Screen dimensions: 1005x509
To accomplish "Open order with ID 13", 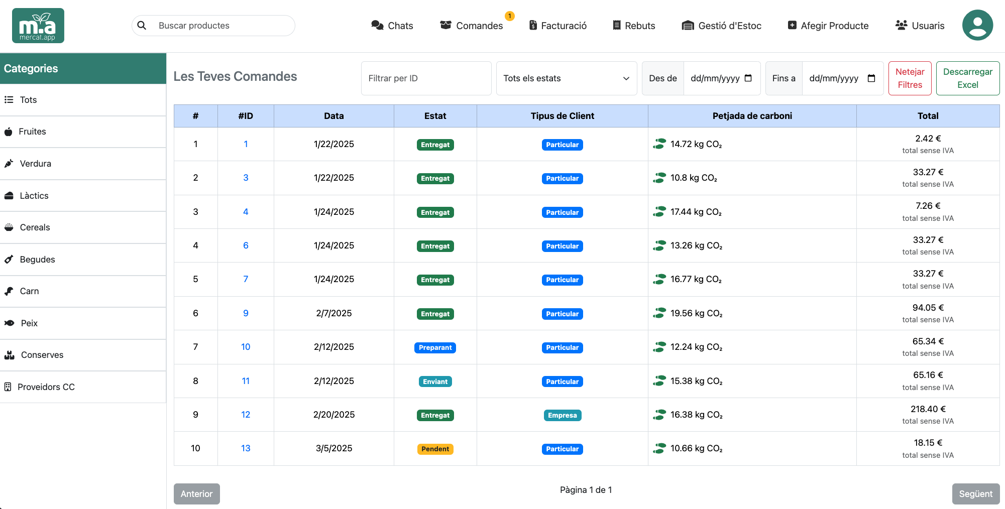I will (246, 448).
